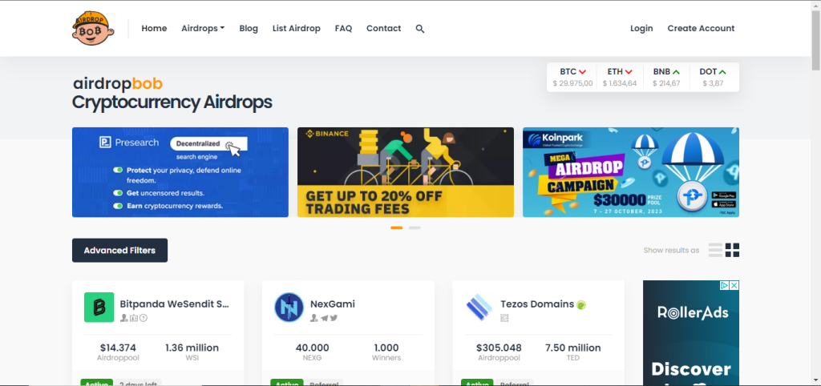Click 'Show results as' label
The width and height of the screenshot is (821, 386).
tap(671, 251)
